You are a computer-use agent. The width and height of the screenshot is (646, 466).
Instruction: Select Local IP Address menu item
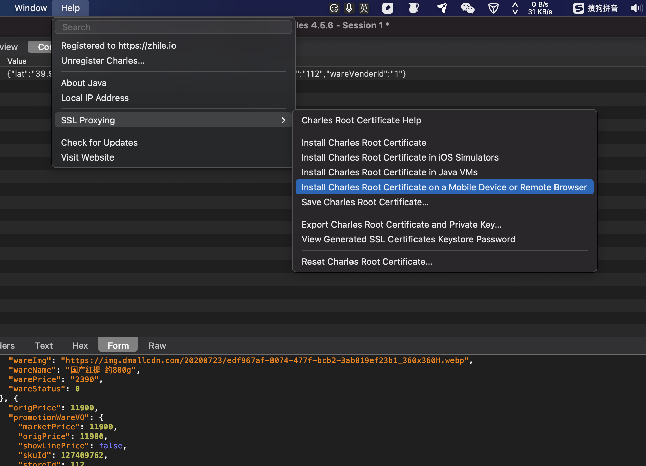pos(95,98)
